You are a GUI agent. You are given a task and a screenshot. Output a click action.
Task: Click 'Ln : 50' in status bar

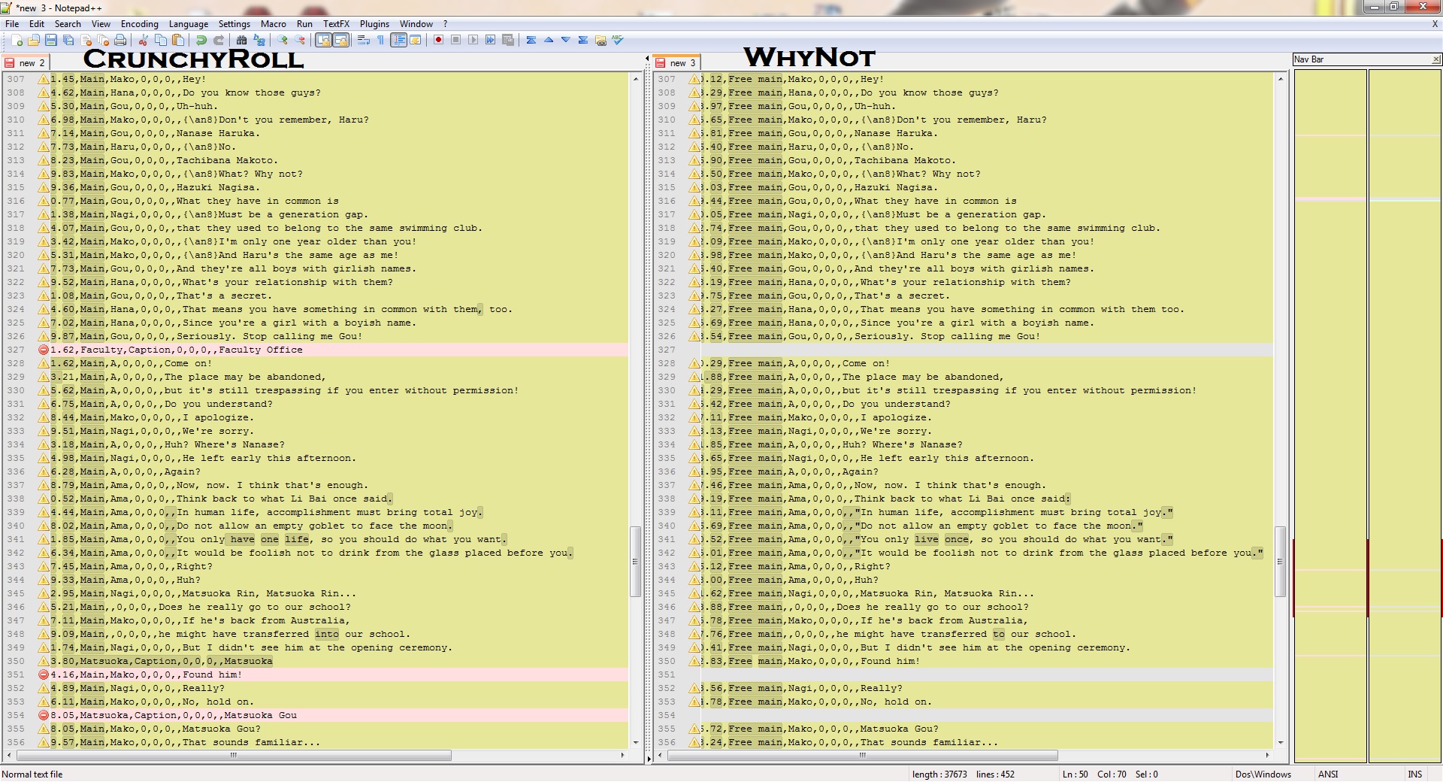click(1075, 774)
